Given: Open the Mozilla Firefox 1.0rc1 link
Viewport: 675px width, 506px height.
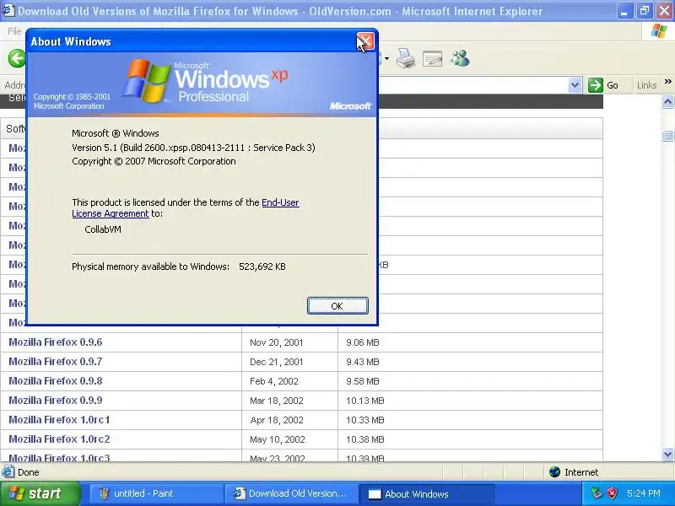Looking at the screenshot, I should click(59, 419).
